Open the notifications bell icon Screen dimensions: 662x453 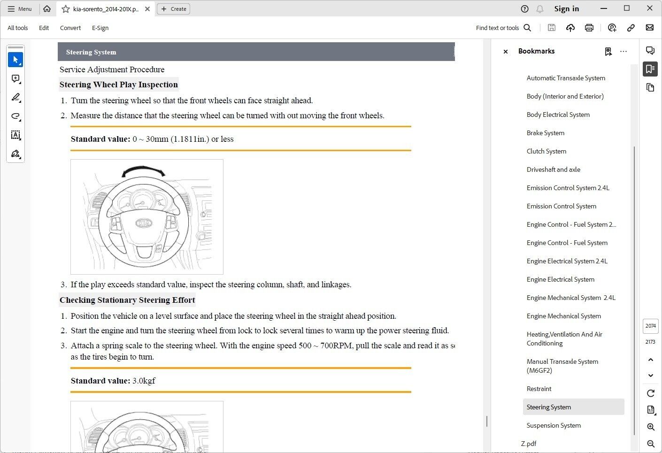(x=540, y=9)
